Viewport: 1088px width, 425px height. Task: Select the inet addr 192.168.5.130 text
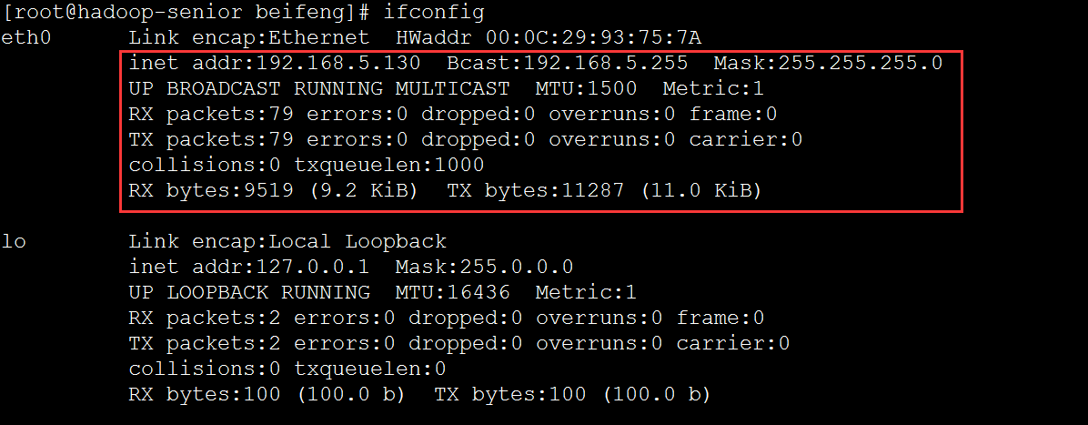(x=275, y=63)
